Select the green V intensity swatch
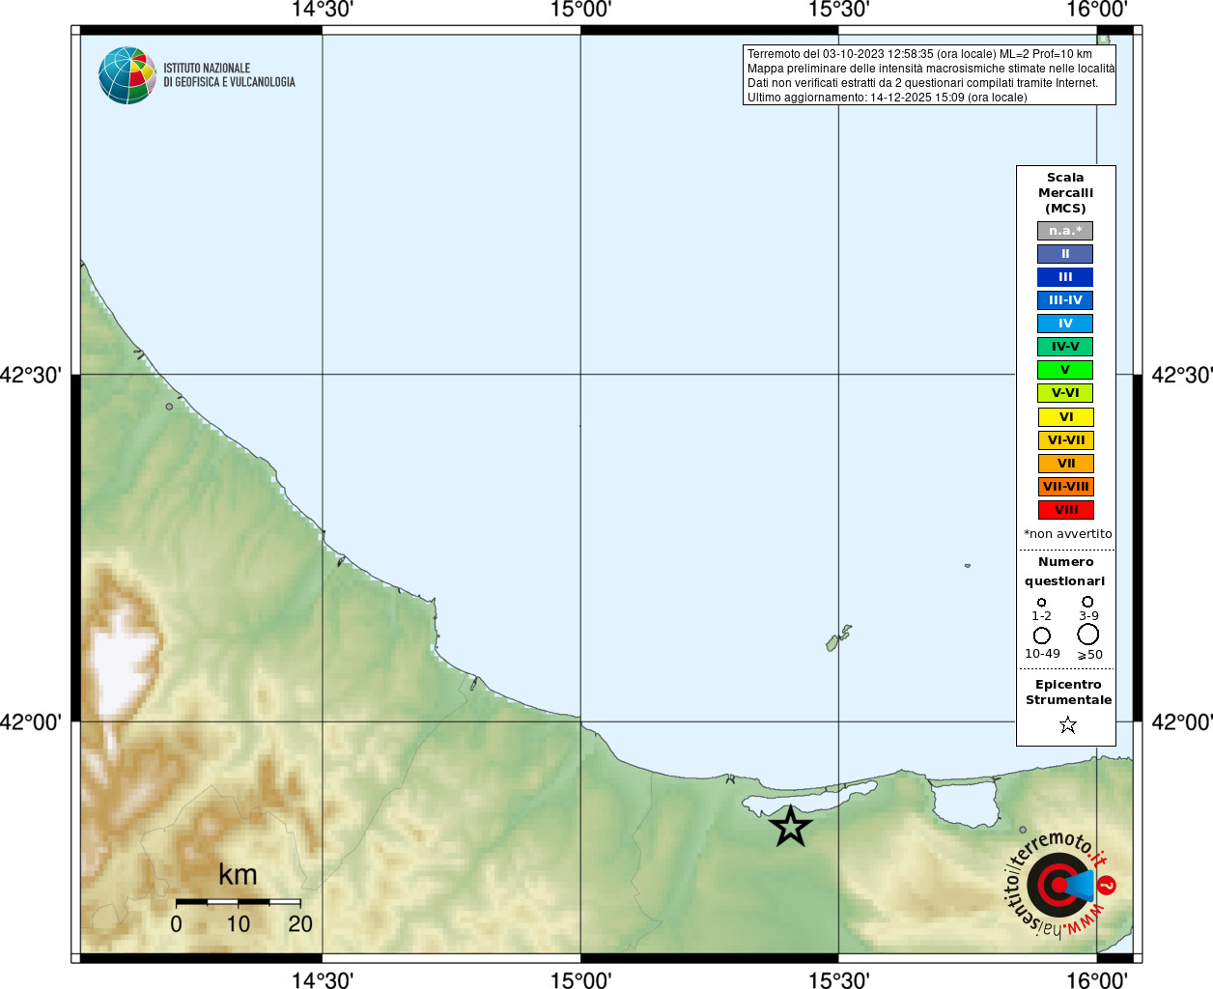The height and width of the screenshot is (989, 1213). point(1065,370)
